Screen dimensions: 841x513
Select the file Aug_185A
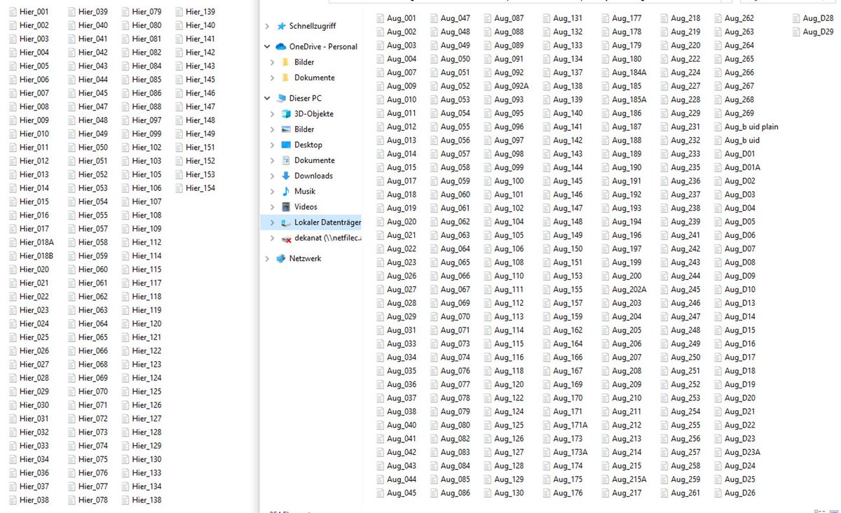coord(629,99)
